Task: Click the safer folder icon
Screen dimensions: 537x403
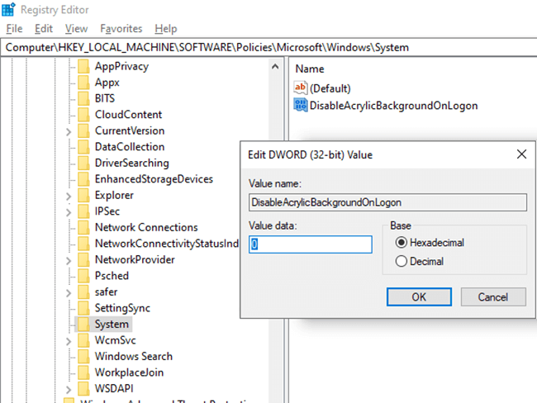Action: tap(83, 292)
